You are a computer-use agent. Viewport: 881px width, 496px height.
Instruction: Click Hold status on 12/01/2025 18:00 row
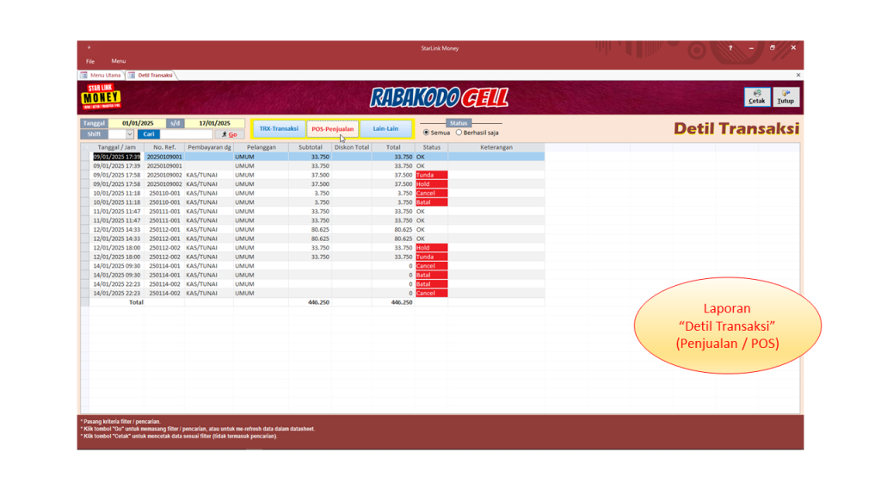point(432,247)
